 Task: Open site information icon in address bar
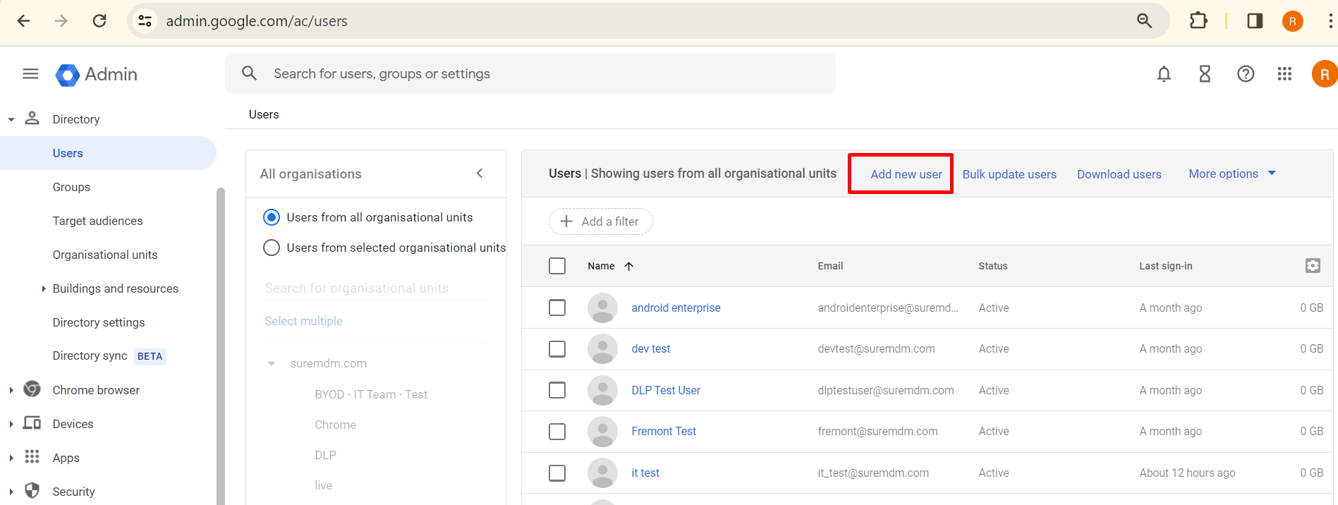tap(145, 21)
